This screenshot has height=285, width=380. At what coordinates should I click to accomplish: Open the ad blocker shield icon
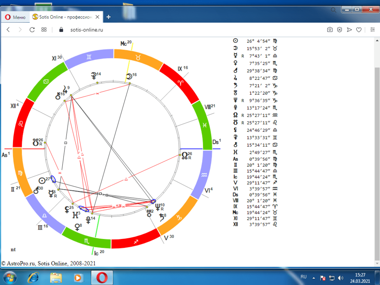point(339,30)
